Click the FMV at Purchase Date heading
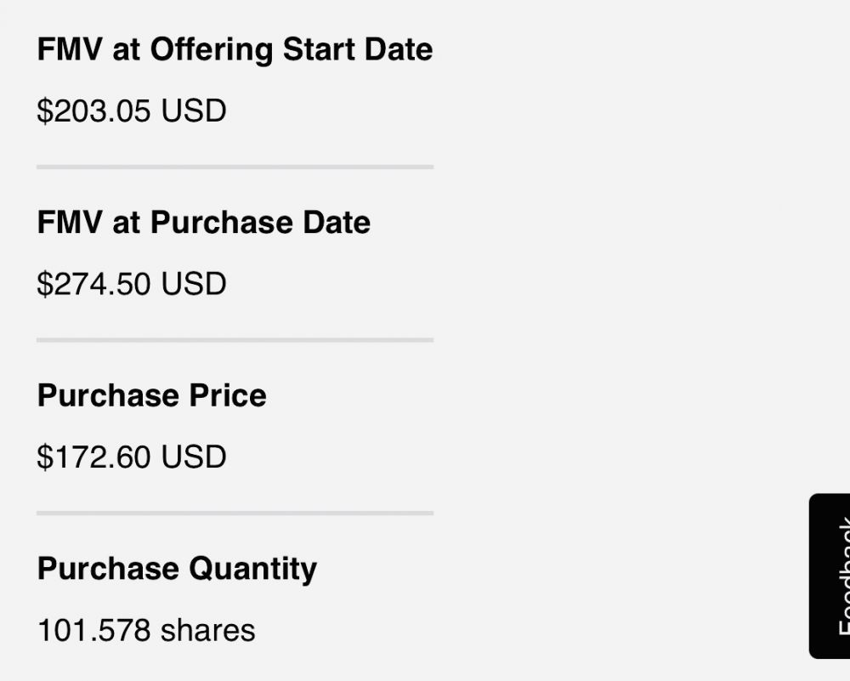850x681 pixels. pos(204,223)
